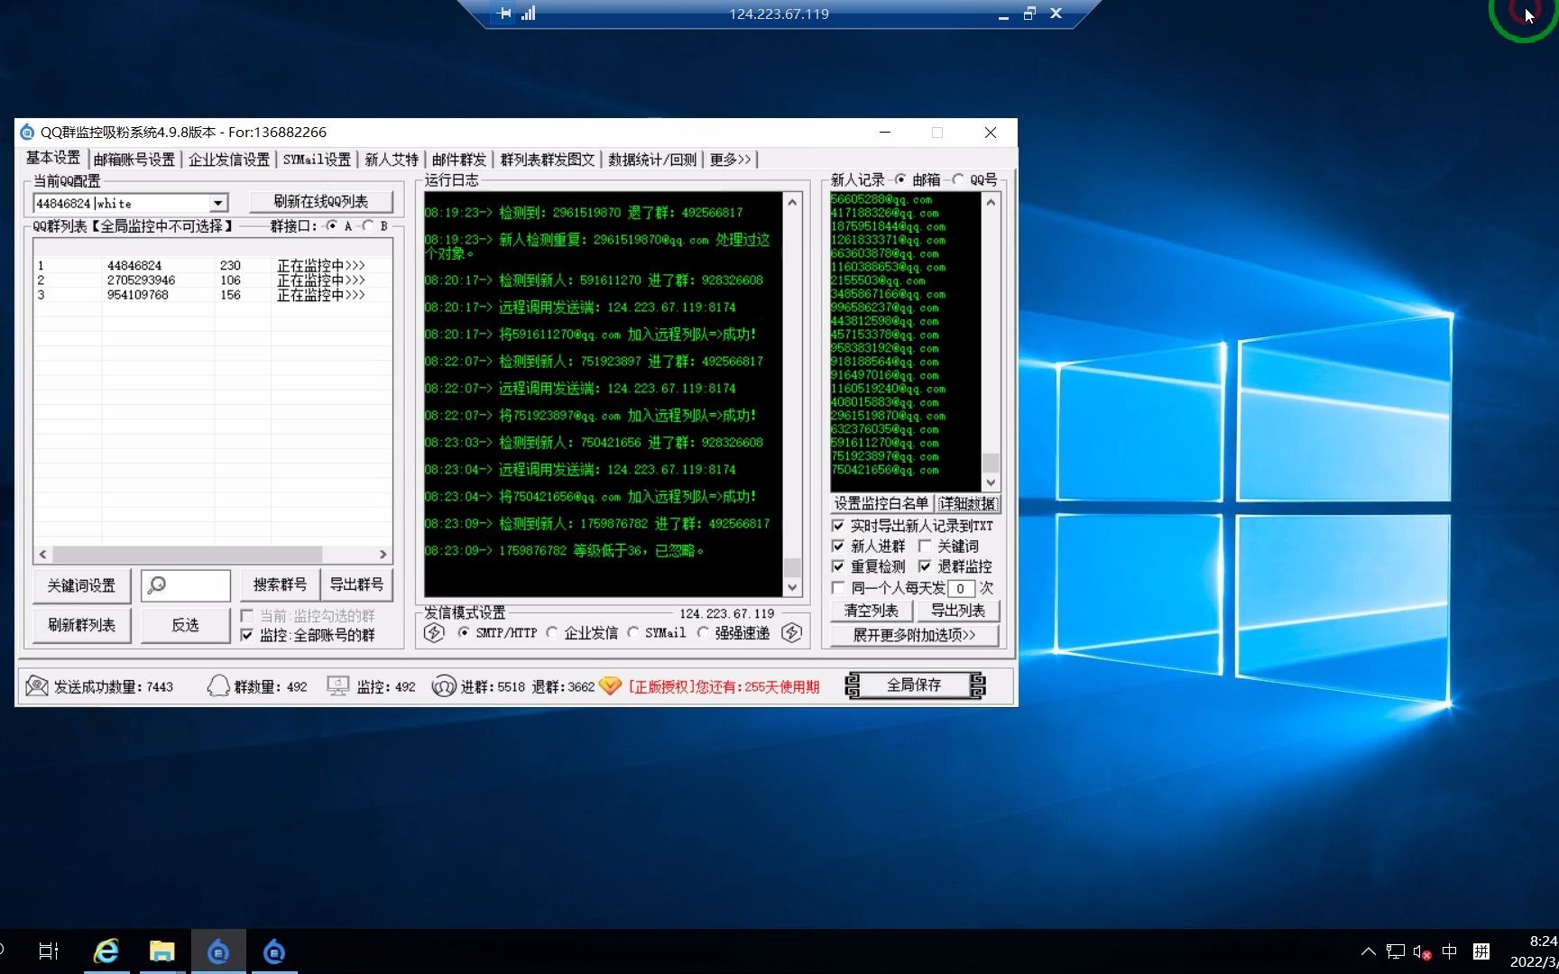The height and width of the screenshot is (974, 1559).
Task: Click the pin icon on remote desktop bar
Action: [505, 14]
